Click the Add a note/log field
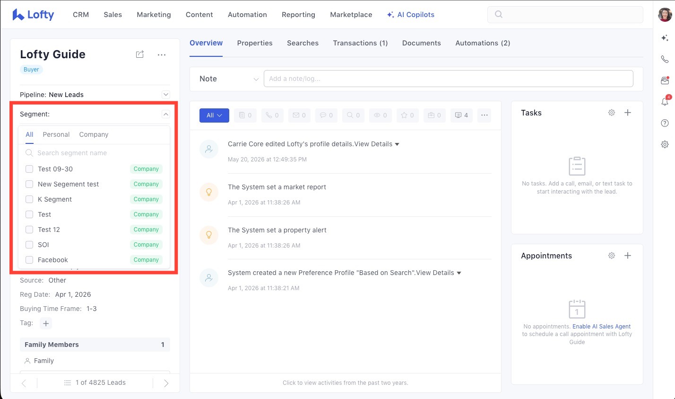This screenshot has height=399, width=675. (x=448, y=79)
